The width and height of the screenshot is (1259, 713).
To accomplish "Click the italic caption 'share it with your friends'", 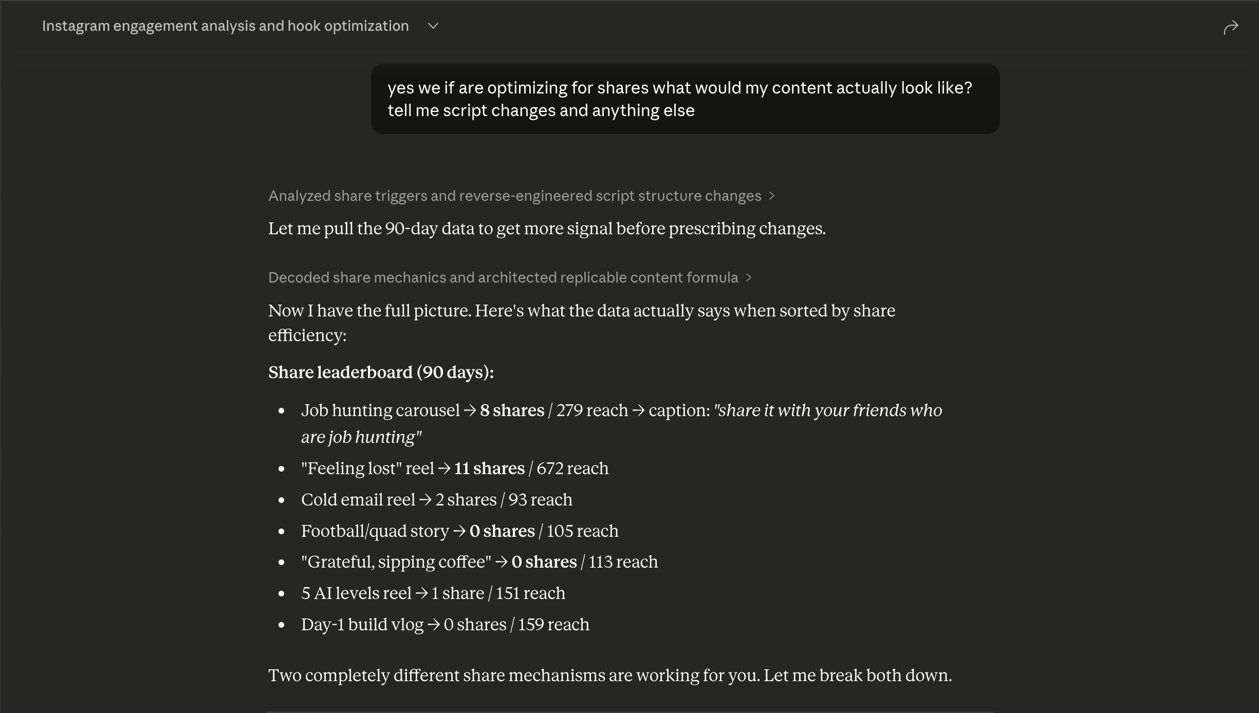I will [827, 410].
